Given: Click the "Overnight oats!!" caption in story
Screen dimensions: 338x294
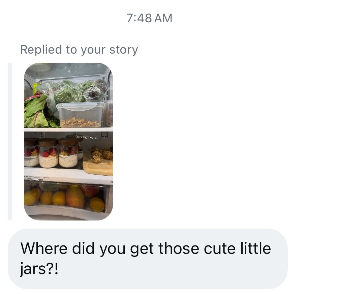Looking at the screenshot, I should coord(87,137).
